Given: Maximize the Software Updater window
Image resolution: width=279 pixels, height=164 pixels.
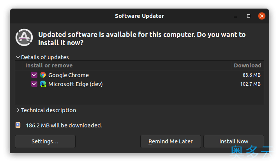Looking at the screenshot, I should pos(249,16).
